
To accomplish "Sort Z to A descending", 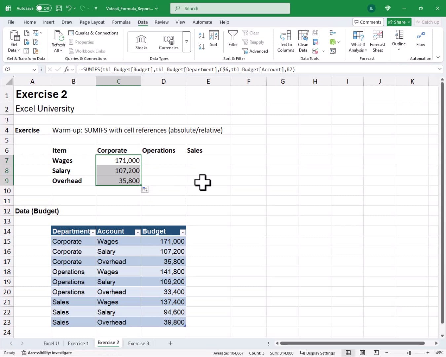I will 202,47.
